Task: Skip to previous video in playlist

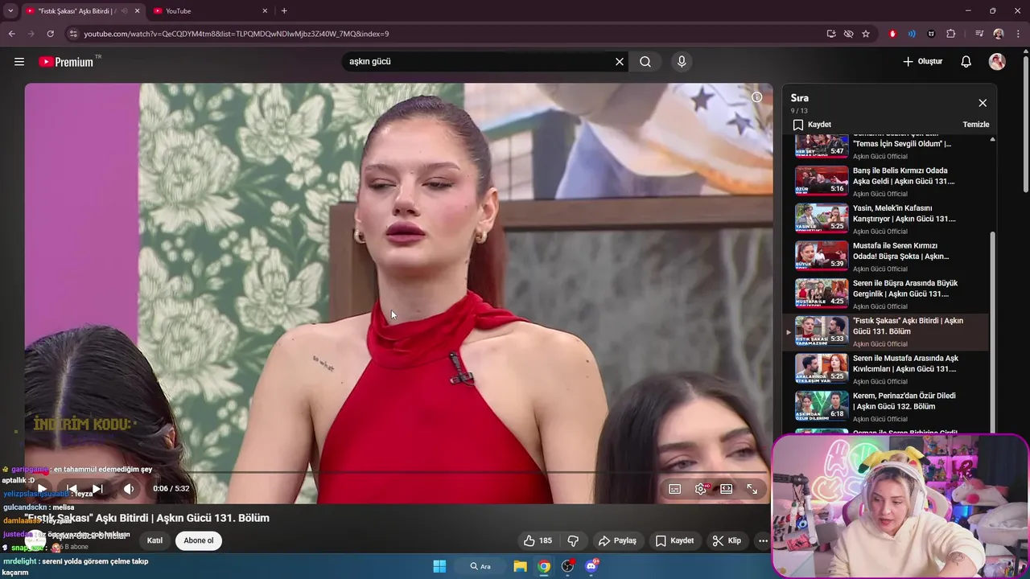Action: tap(72, 488)
